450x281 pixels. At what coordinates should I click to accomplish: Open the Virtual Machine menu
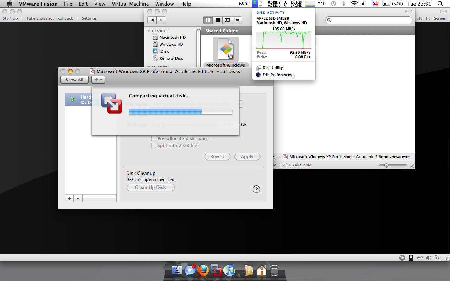(130, 4)
